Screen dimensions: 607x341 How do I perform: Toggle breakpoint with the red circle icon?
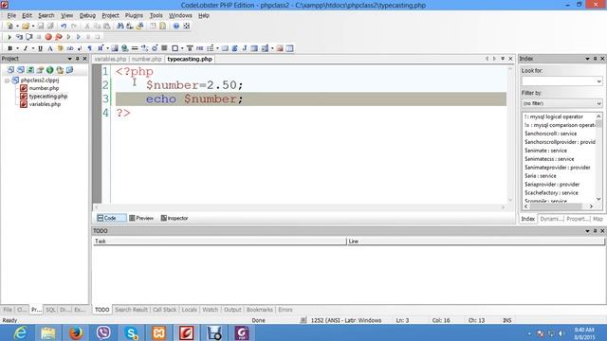pyautogui.click(x=48, y=37)
